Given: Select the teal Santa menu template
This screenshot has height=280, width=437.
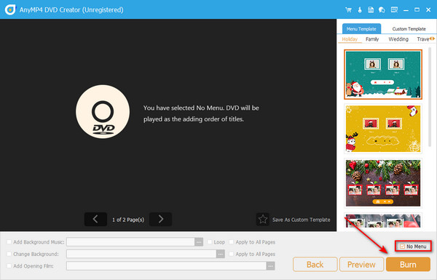Looking at the screenshot, I should coord(383,74).
